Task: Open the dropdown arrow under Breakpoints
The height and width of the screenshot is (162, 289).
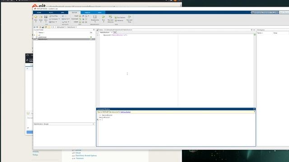Action: tap(95, 22)
